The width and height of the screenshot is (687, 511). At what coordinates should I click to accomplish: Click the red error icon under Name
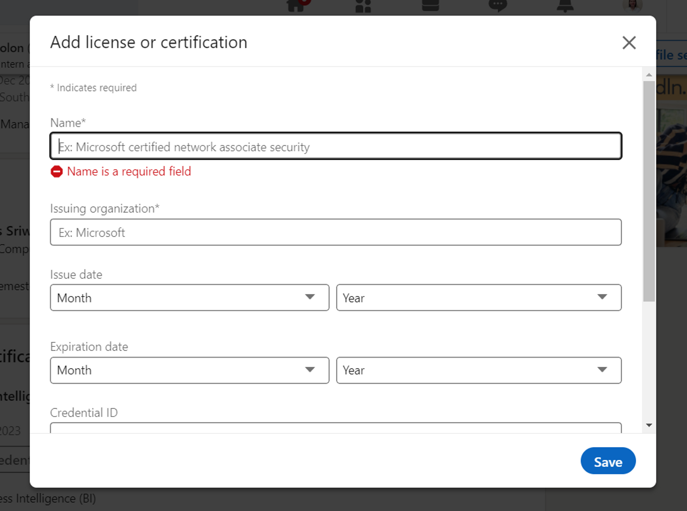(x=57, y=172)
